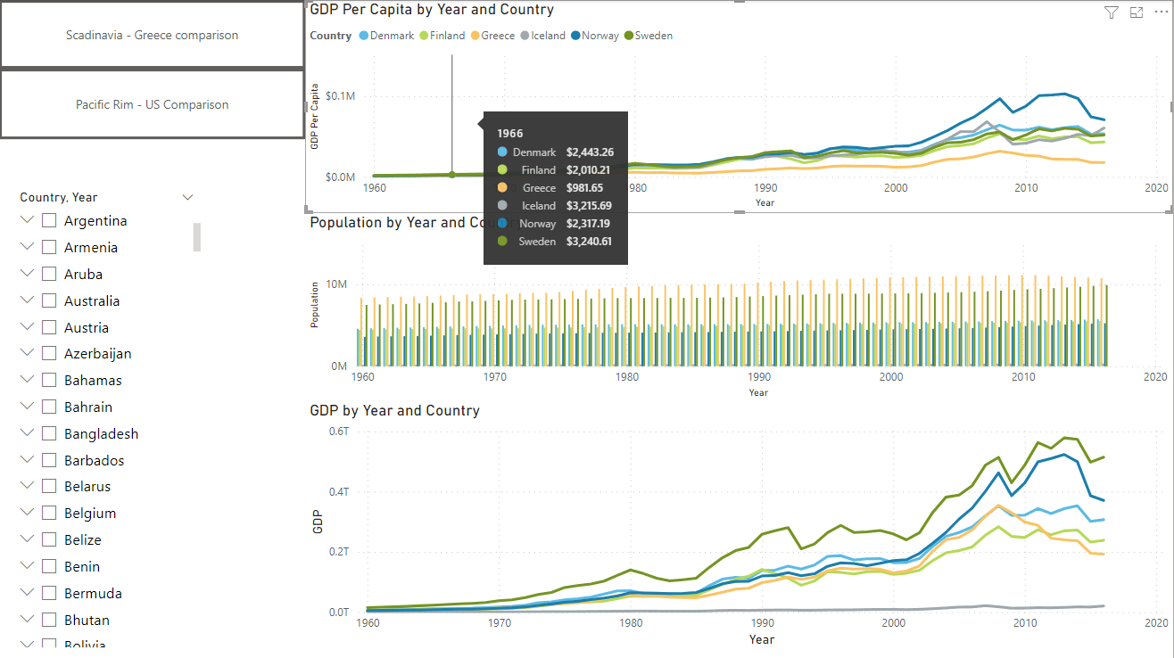Image resolution: width=1174 pixels, height=658 pixels.
Task: Check the Belgium checkbox
Action: (47, 512)
